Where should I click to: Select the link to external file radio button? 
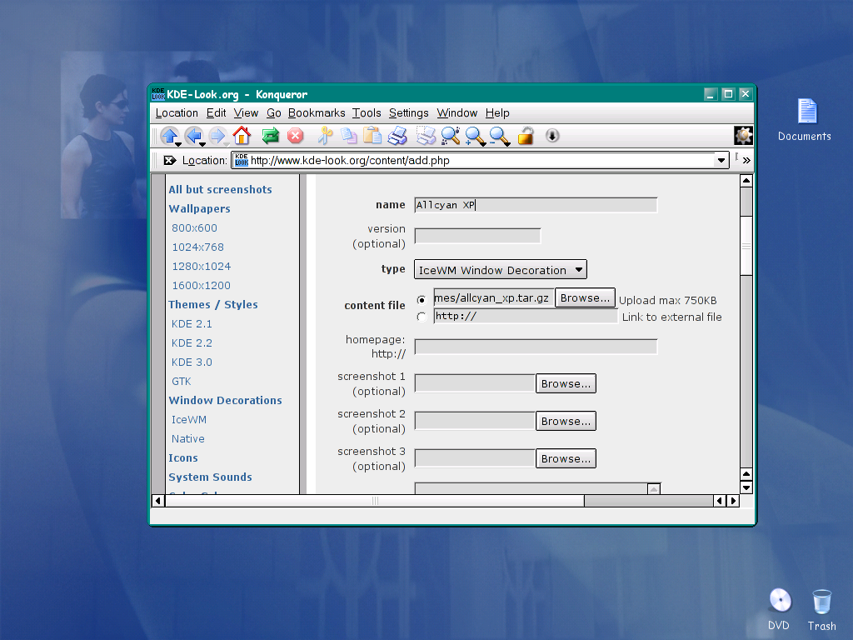pyautogui.click(x=422, y=317)
